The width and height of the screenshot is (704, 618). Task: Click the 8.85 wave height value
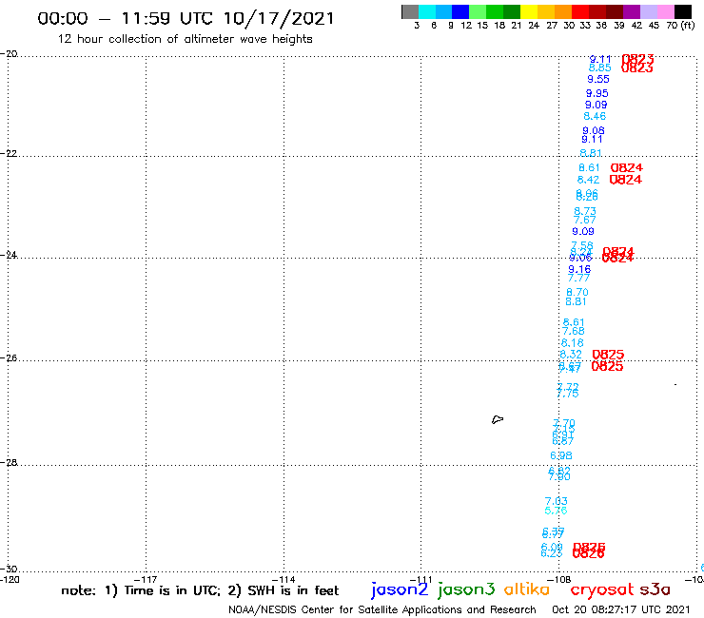click(600, 68)
